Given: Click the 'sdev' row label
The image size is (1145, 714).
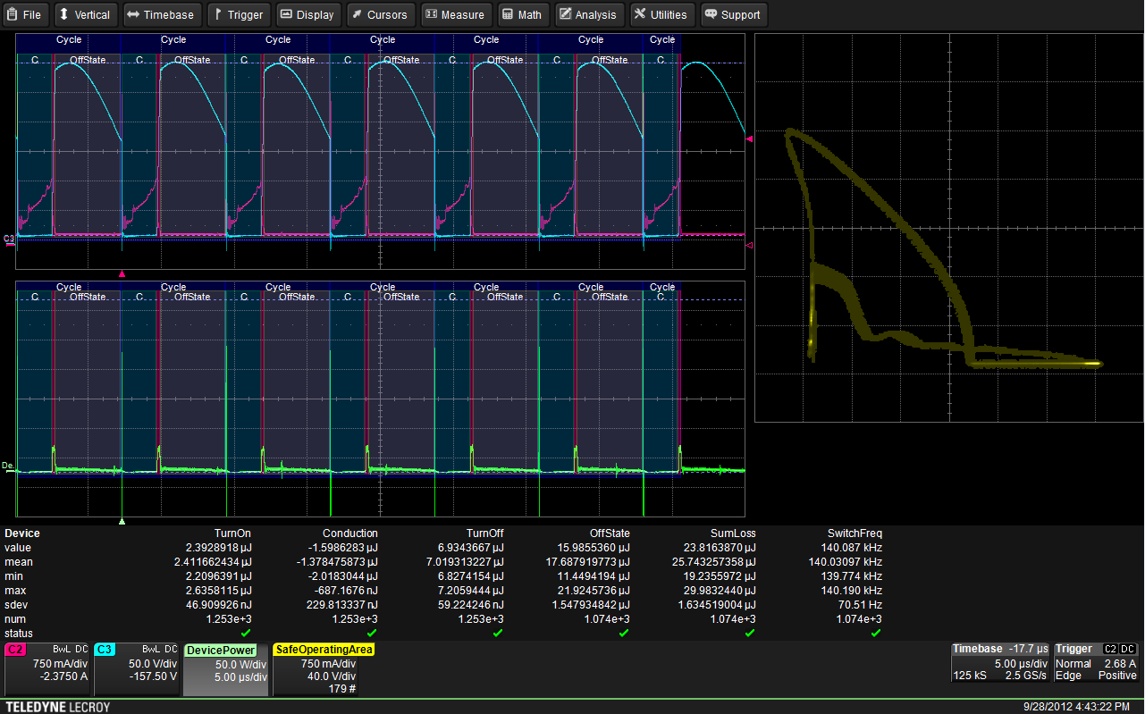Looking at the screenshot, I should (x=17, y=605).
